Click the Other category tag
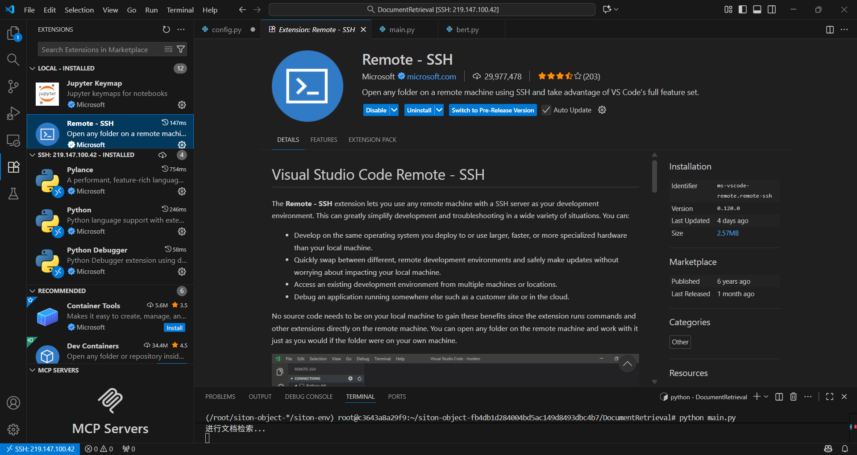This screenshot has height=455, width=857. pos(680,342)
